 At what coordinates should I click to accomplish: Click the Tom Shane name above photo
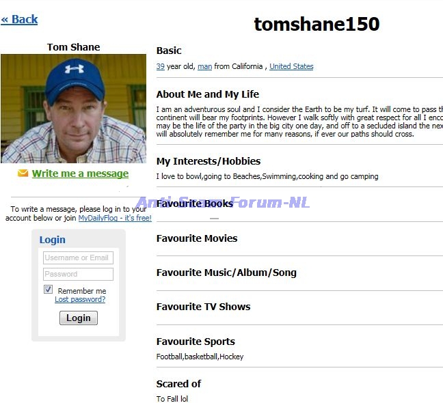coord(73,47)
